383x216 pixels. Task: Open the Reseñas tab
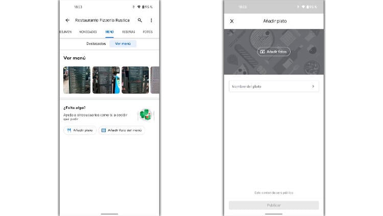[x=129, y=32]
